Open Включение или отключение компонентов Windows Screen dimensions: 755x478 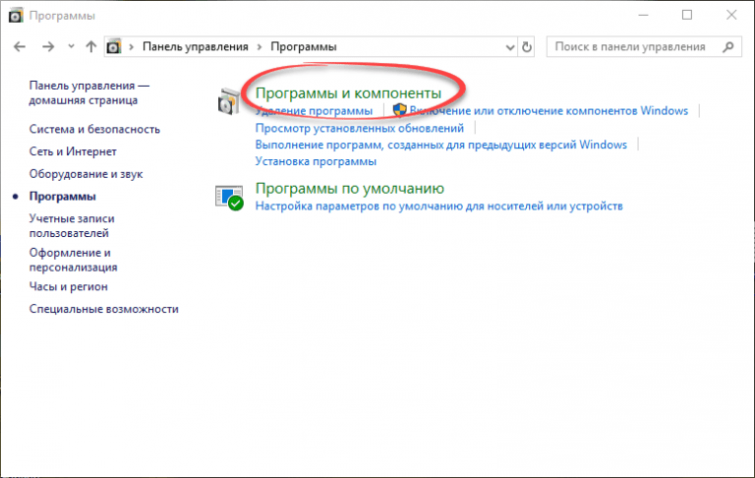(x=549, y=111)
